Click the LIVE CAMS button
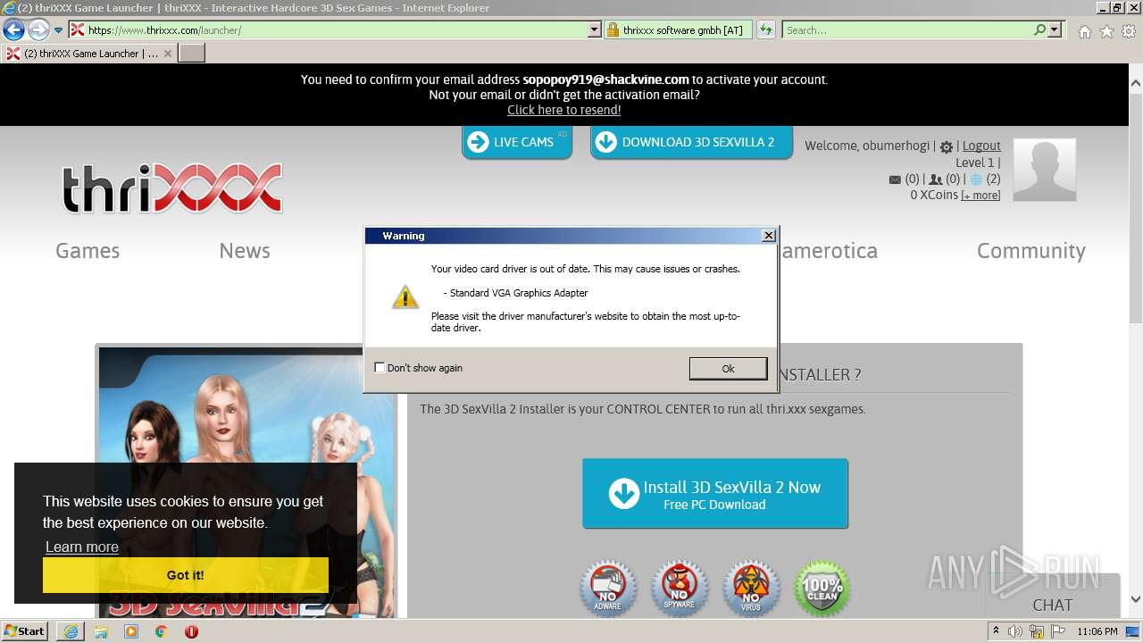 [x=516, y=142]
